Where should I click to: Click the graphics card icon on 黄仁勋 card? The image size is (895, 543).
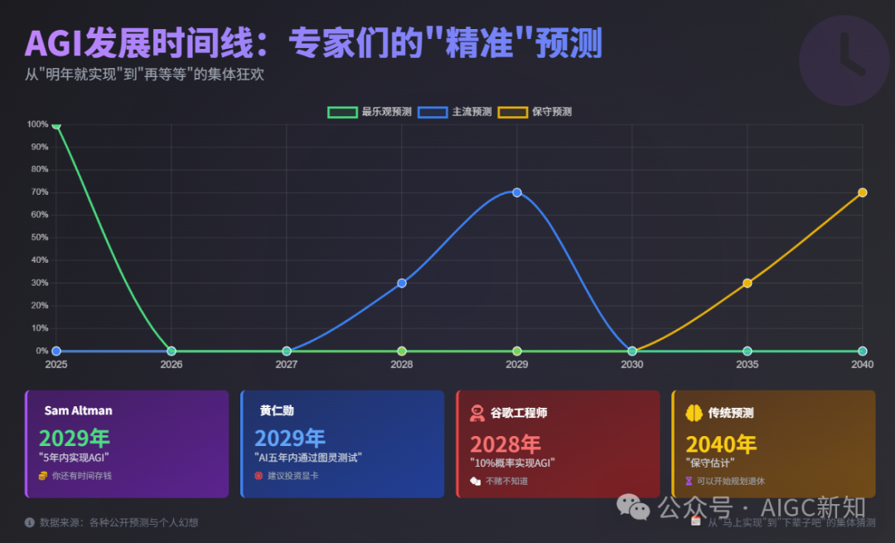[258, 476]
